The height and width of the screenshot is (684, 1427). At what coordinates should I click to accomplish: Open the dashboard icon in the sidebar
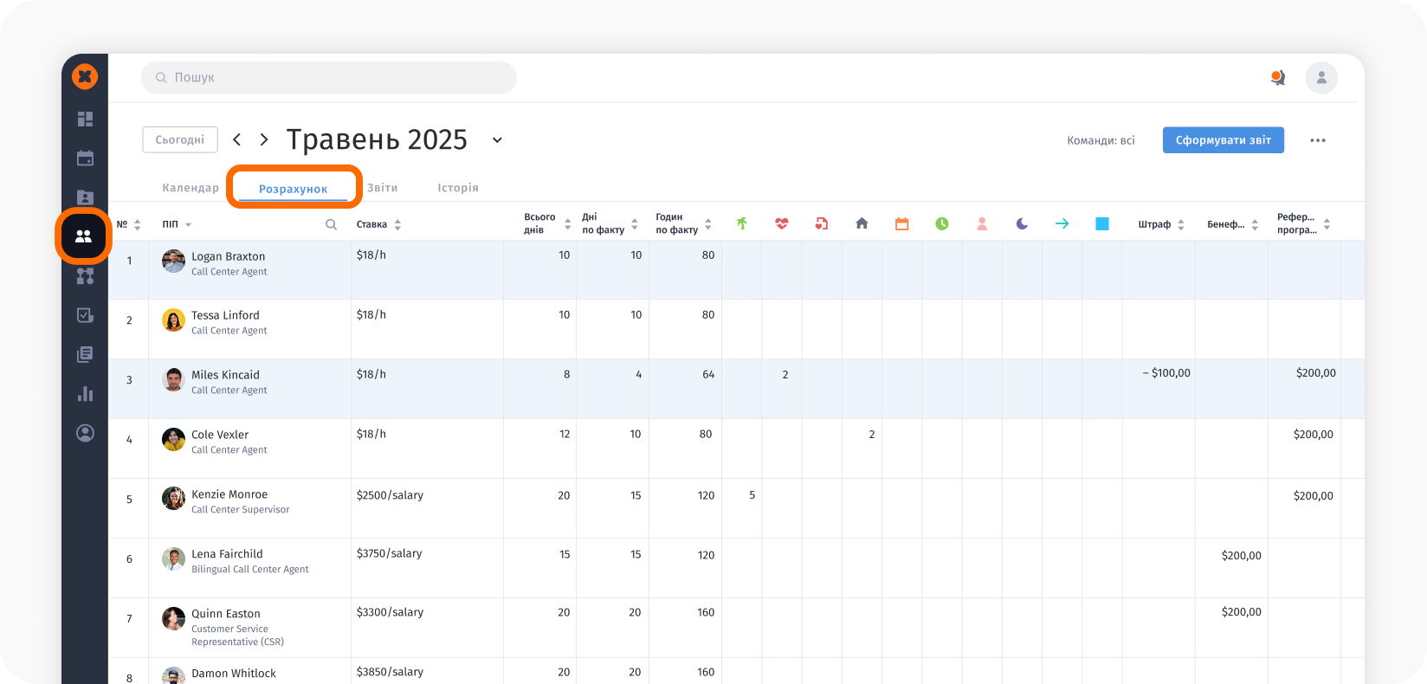tap(85, 119)
